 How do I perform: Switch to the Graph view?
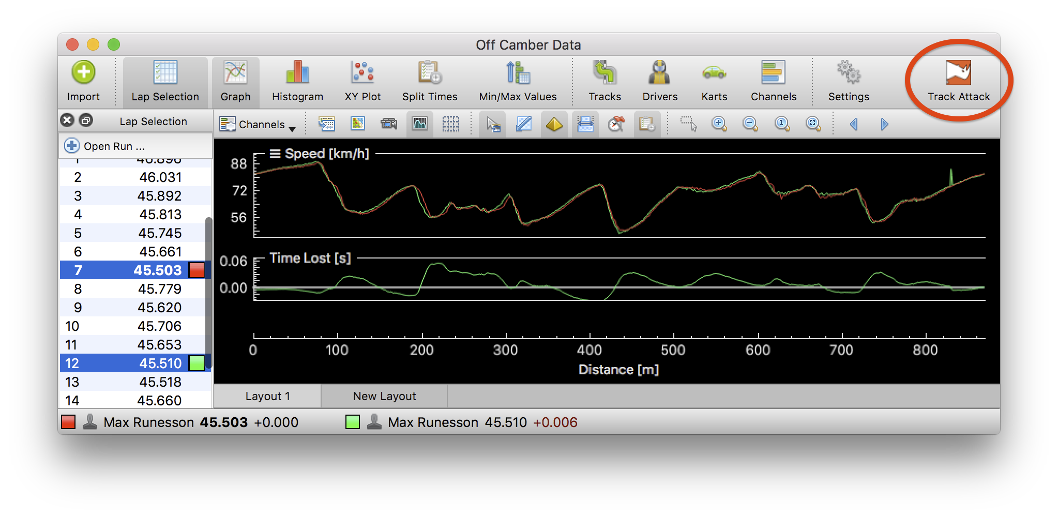[235, 81]
